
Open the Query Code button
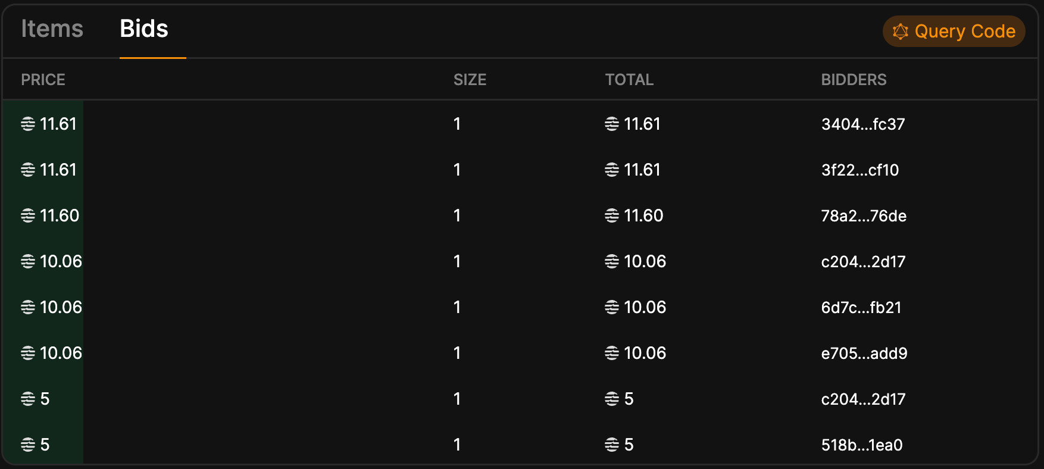coord(954,31)
